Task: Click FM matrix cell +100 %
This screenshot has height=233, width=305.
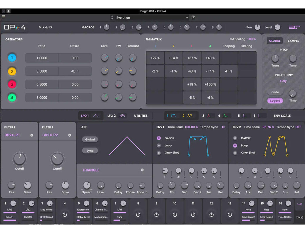Action: [x=210, y=84]
